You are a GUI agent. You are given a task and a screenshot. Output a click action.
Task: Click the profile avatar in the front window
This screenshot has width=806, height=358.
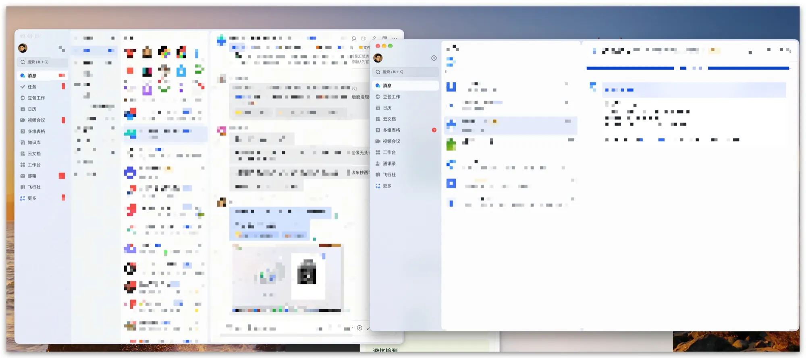point(378,58)
